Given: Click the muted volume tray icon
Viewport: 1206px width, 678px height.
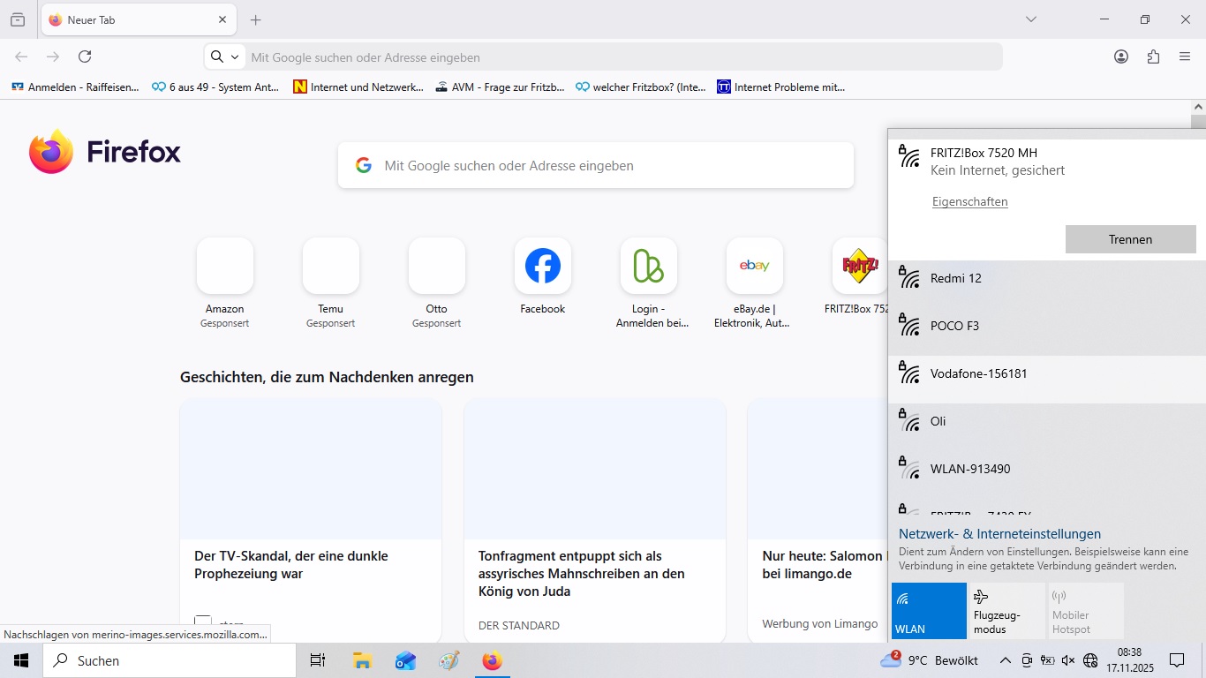Looking at the screenshot, I should 1068,660.
